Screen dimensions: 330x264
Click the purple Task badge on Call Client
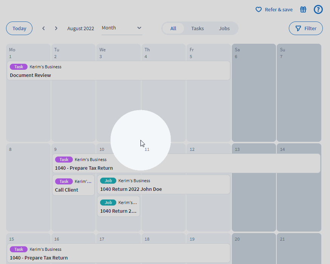64,181
